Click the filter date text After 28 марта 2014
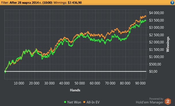175x106 pixels. [x=31, y=3]
